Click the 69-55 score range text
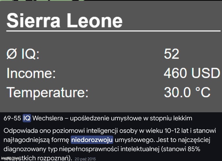Viewport: 222px width, 161px height. tap(12, 118)
